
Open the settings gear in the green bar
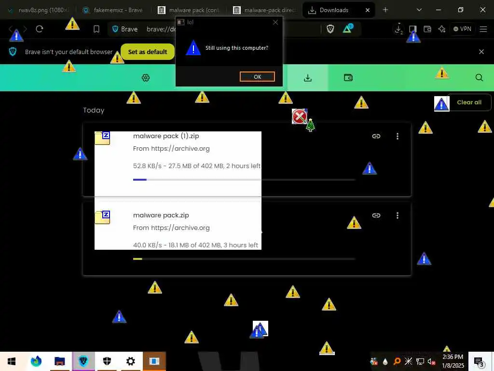tap(146, 78)
